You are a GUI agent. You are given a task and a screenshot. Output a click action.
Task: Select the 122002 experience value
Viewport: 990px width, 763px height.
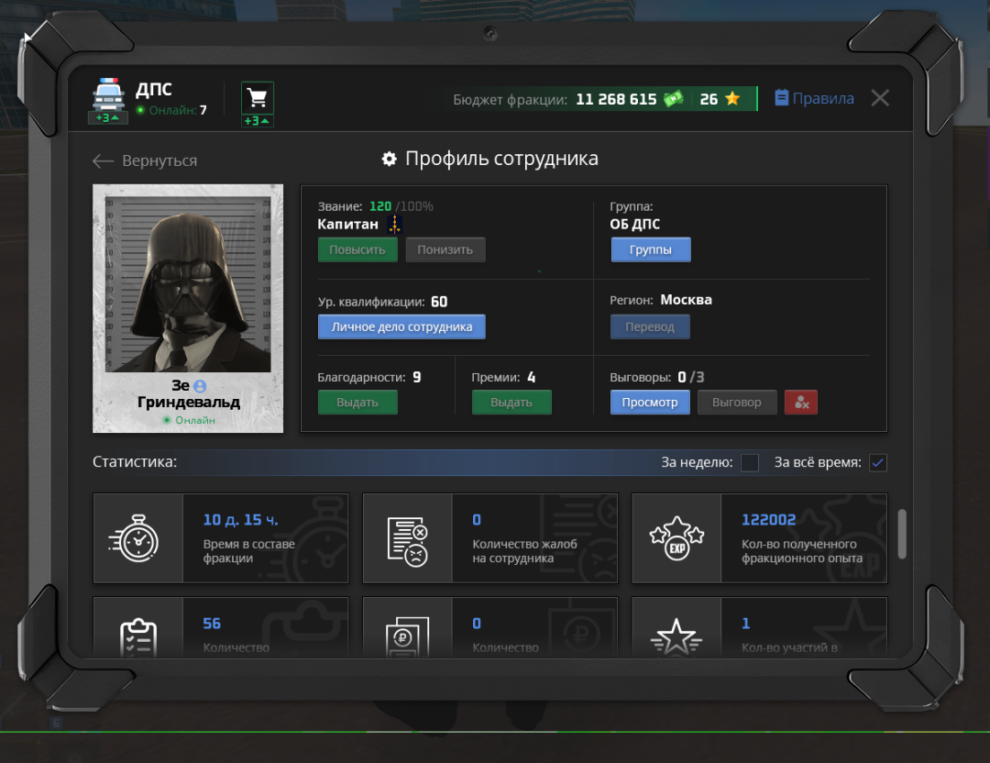click(x=768, y=520)
